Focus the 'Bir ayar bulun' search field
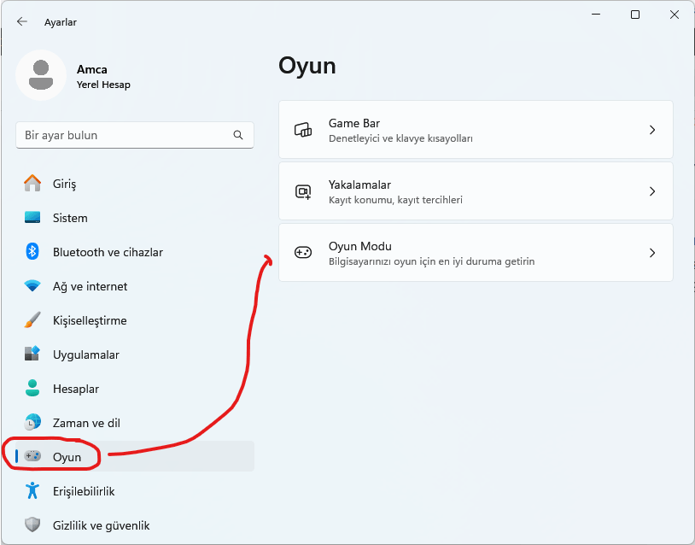The width and height of the screenshot is (695, 545). click(x=135, y=135)
